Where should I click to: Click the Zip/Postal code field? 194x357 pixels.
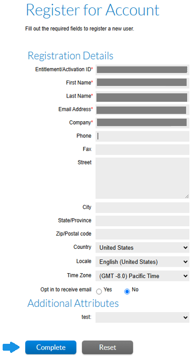(x=142, y=234)
